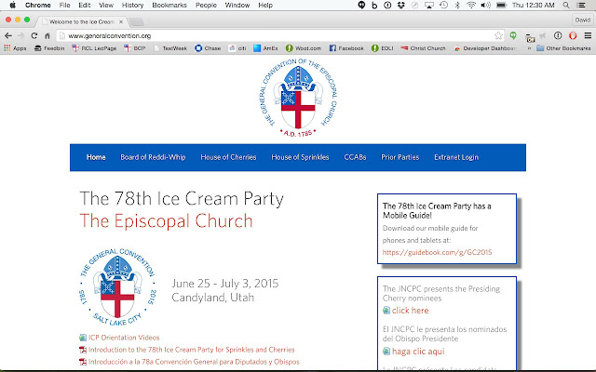Viewport: 596px width, 372px height.
Task: Expand the bookmarks overflow chevron
Action: (x=529, y=48)
